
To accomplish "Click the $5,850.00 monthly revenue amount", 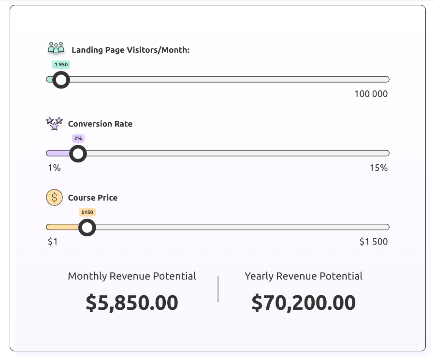I will (132, 303).
